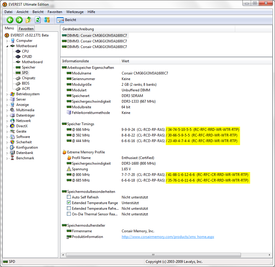Expand the Computer tree node

(7, 41)
